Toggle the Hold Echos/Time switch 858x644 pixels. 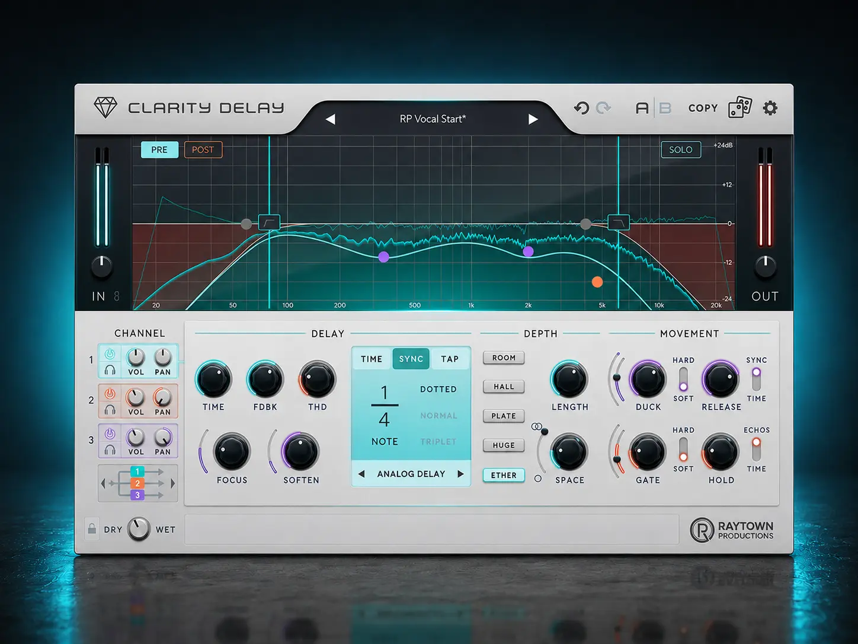coord(756,449)
